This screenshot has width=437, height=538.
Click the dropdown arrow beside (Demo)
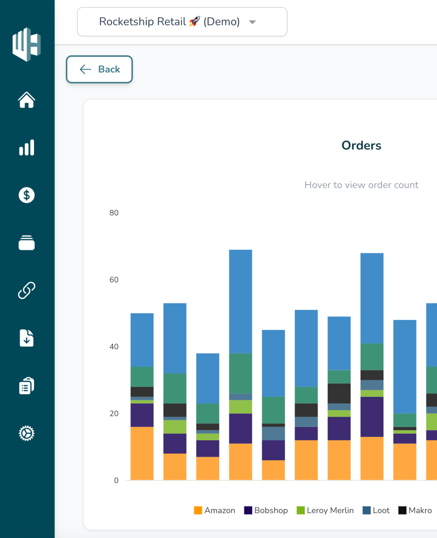click(x=252, y=22)
